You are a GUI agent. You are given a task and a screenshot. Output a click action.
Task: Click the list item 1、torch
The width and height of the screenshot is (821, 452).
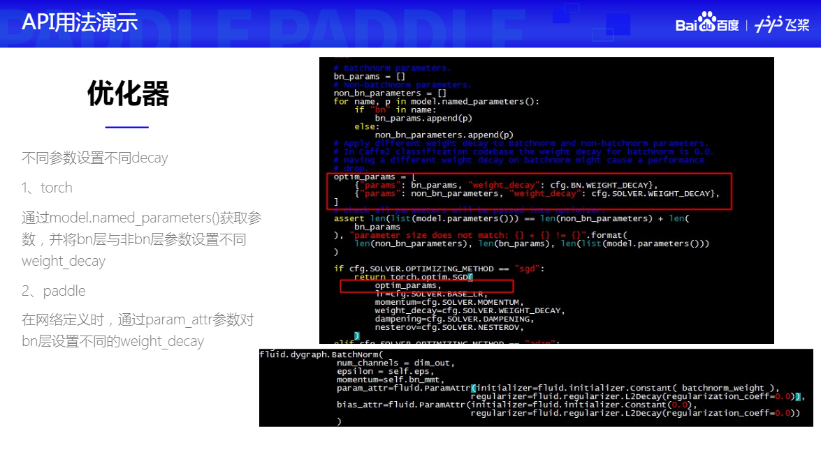[47, 188]
